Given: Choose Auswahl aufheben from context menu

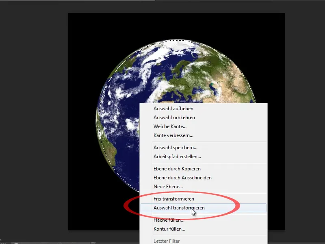Looking at the screenshot, I should (204, 109).
